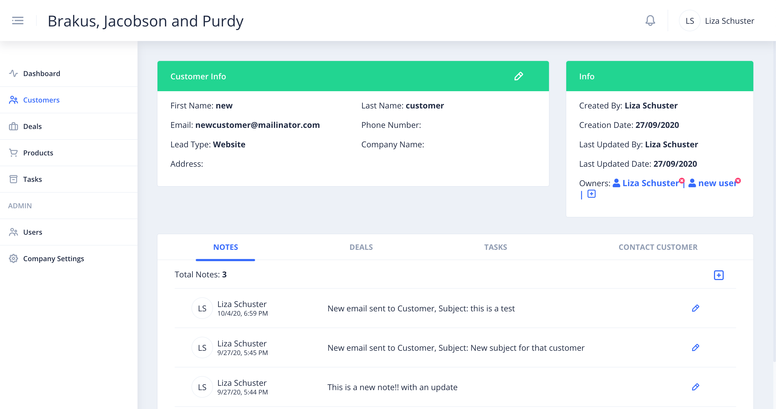Edit the 'this is a test' note
Viewport: 776px width, 409px height.
695,308
